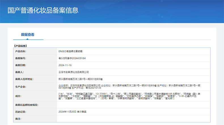The height and width of the screenshot is (125, 224).
Task: Click the 备注 label cell
Action: pyautogui.click(x=35, y=119)
